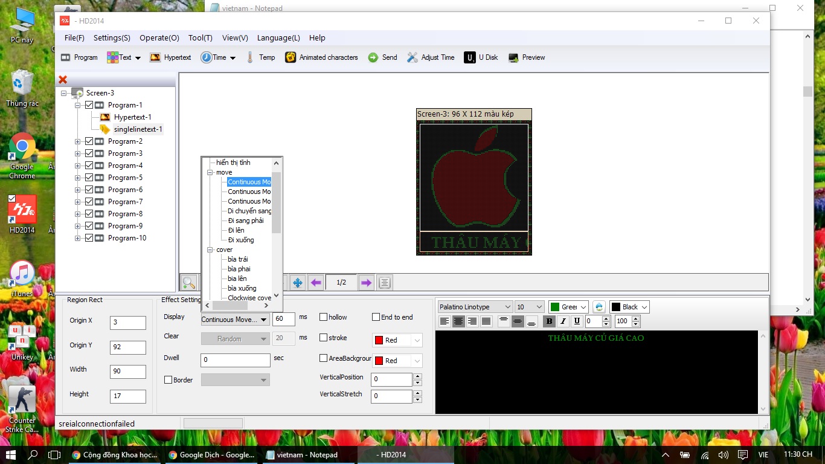This screenshot has height=464, width=825.
Task: Align text left in editor
Action: tap(445, 321)
